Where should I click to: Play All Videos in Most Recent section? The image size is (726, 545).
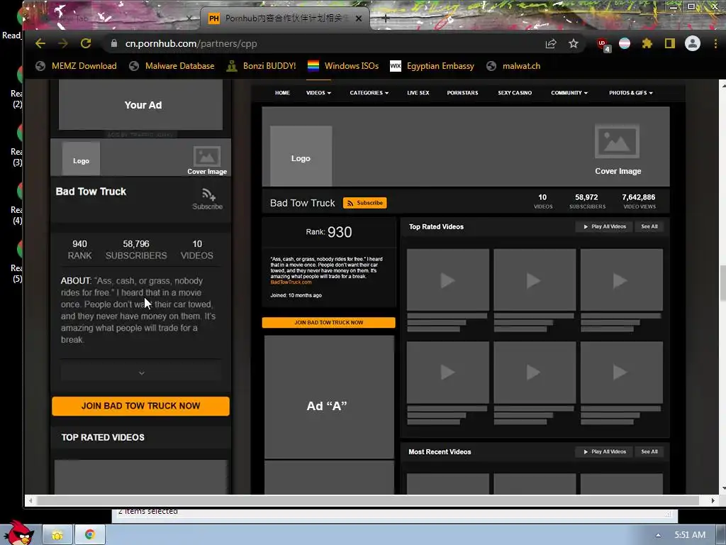605,452
